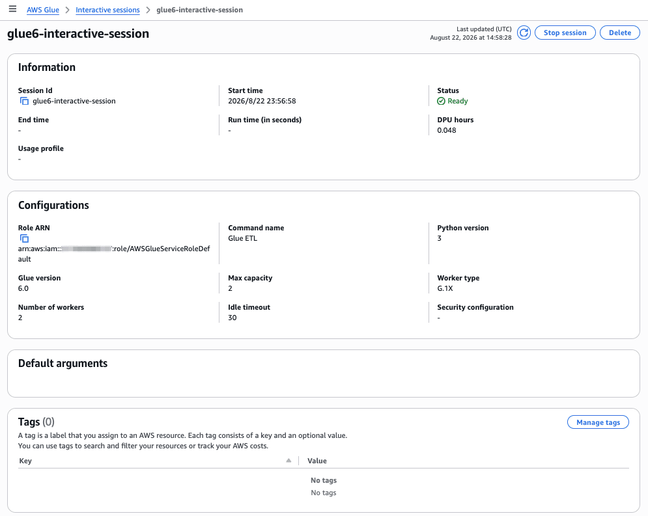648x516 pixels.
Task: Click the page title glue6-interactive-session
Action: [78, 33]
